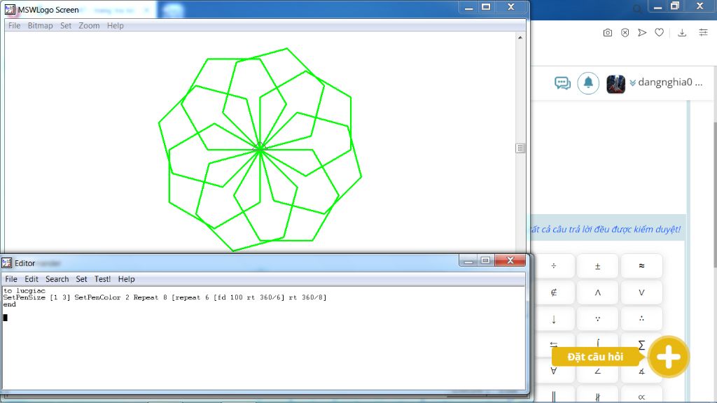Screen dimensions: 717x403
Task: Maximize the MSWLogo Screen window
Action: tap(486, 7)
